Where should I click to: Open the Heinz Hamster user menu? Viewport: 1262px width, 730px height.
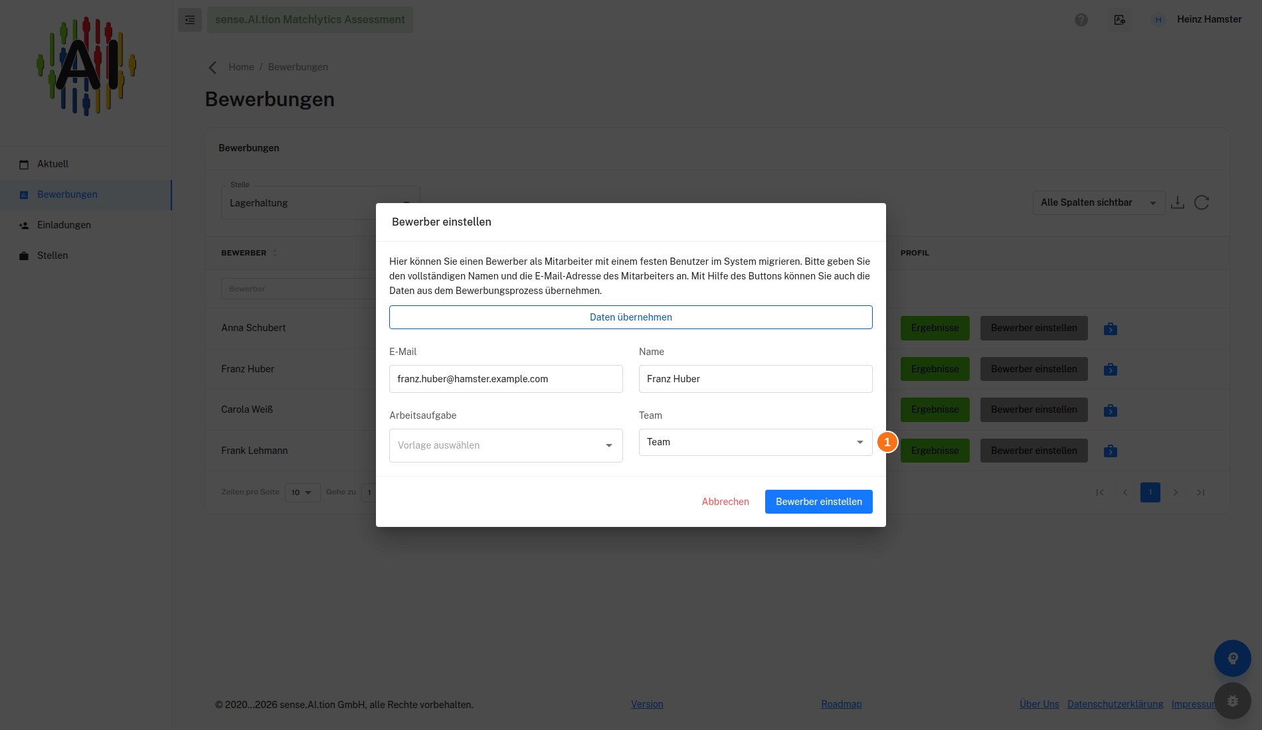[1197, 19]
